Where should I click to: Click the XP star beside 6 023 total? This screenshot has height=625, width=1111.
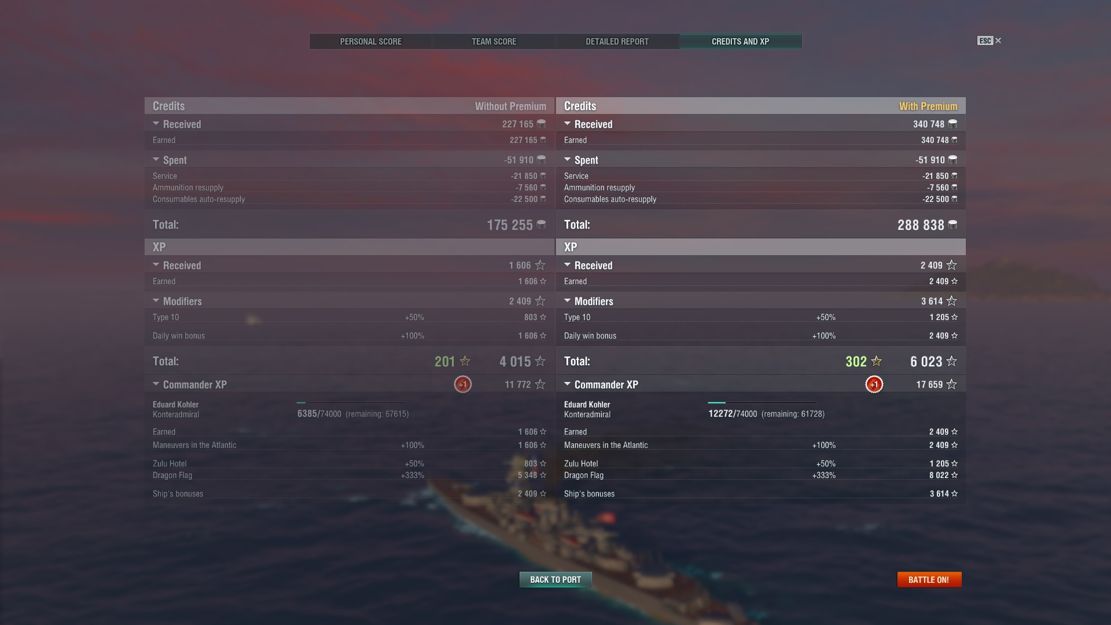click(951, 361)
